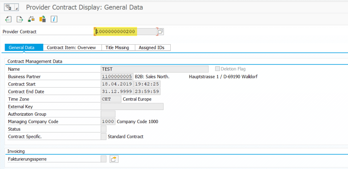Click the External Key field
The height and width of the screenshot is (169, 348).
(132, 107)
